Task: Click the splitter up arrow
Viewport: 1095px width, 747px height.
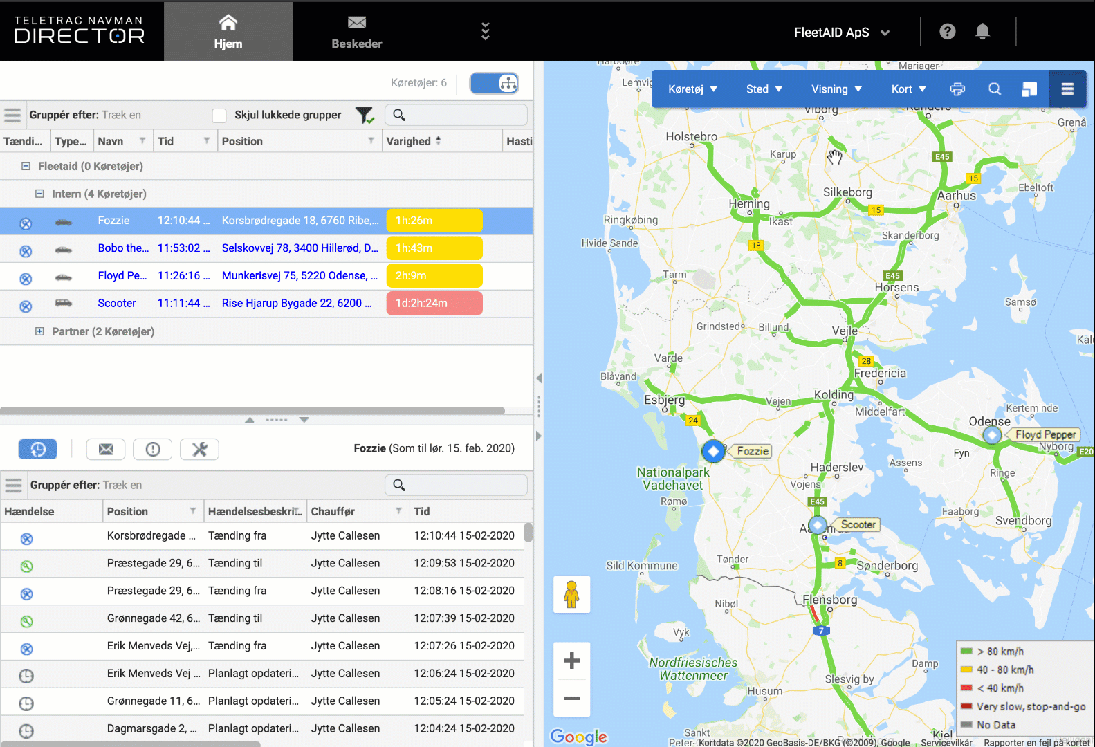Action: click(x=250, y=420)
